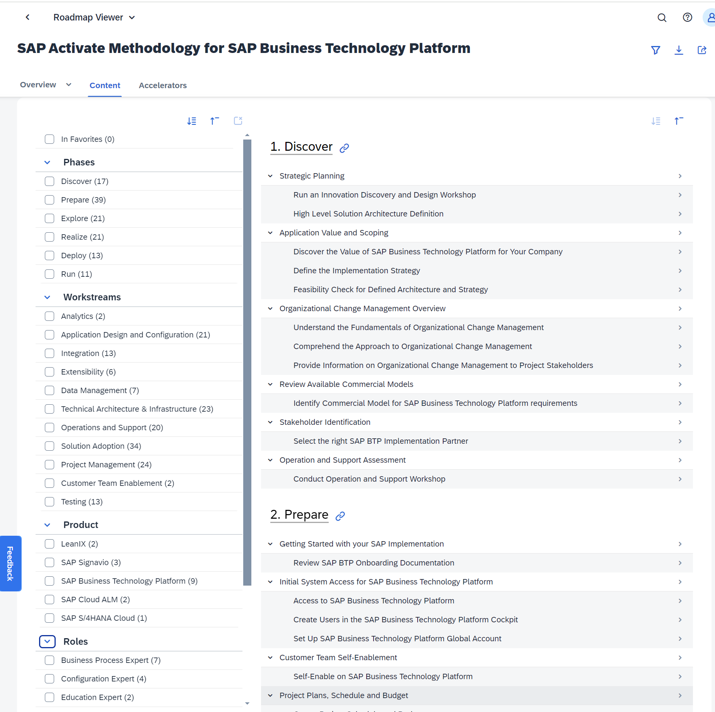Collapse the Application Value and Scoping section
The height and width of the screenshot is (712, 715).
(x=270, y=233)
